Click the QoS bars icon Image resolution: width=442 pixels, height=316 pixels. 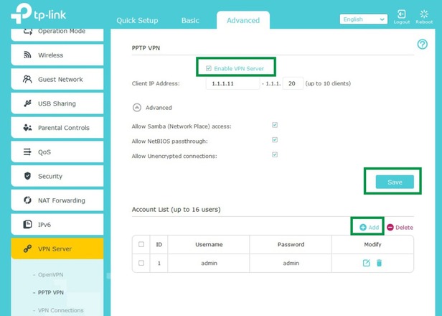point(27,152)
